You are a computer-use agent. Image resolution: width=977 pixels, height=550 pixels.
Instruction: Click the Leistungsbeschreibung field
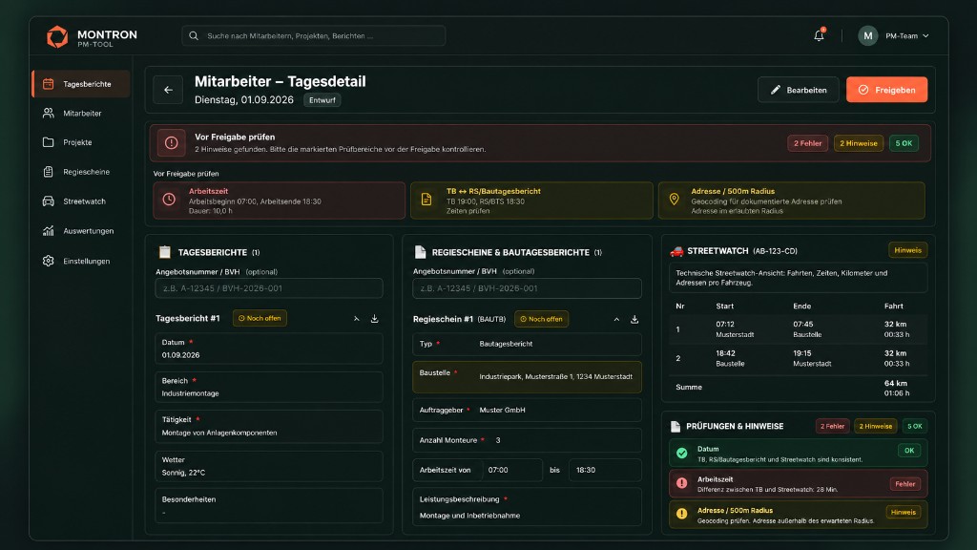click(527, 507)
